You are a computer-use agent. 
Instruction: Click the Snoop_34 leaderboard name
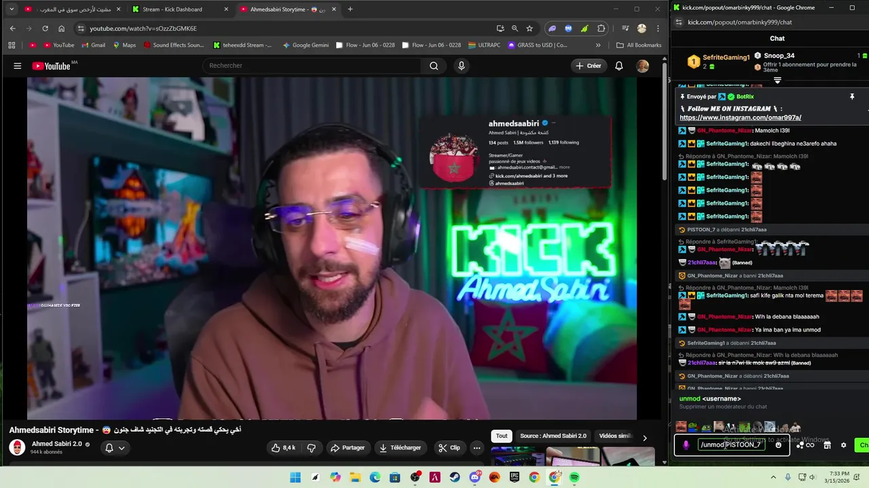click(779, 56)
